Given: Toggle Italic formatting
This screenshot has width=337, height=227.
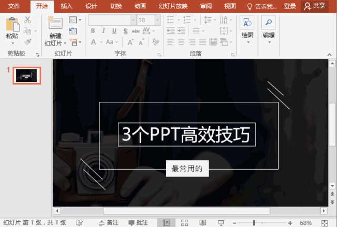Looking at the screenshot, I should [104, 31].
